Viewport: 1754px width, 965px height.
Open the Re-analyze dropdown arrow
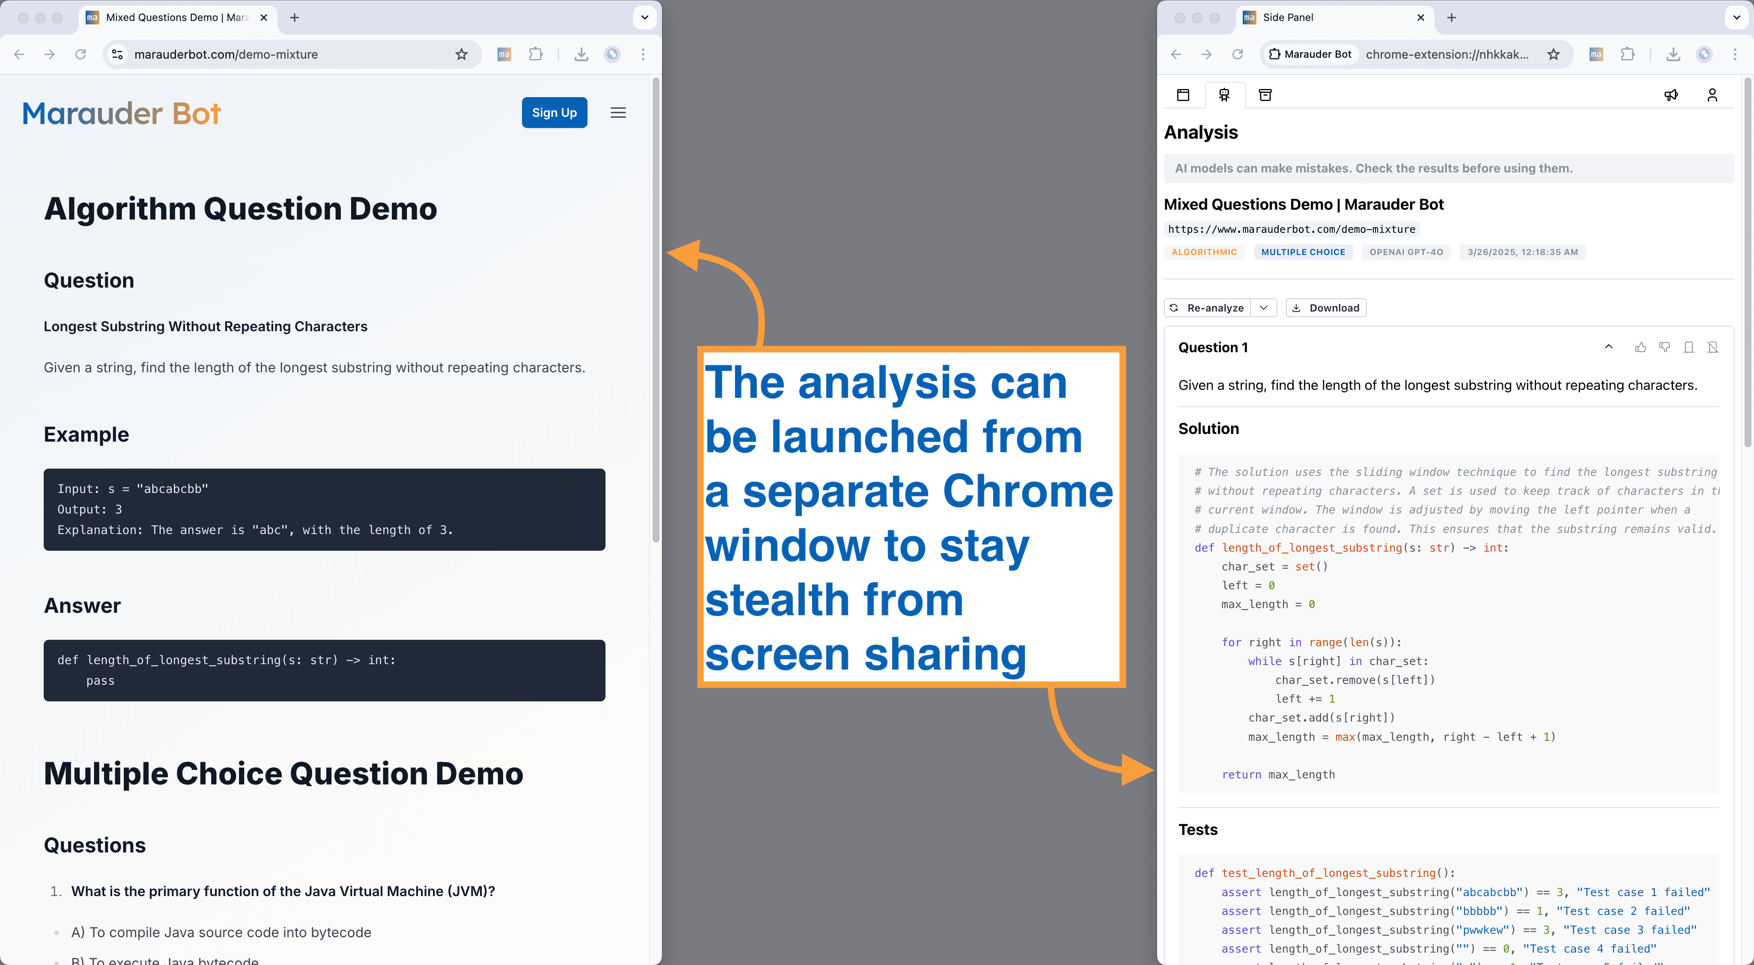[x=1265, y=308]
